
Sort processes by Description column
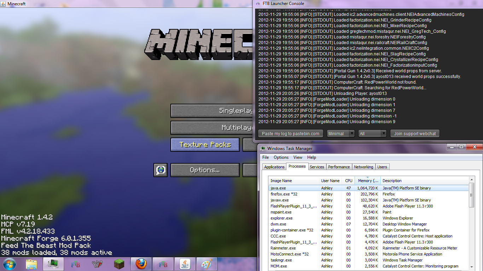tap(424, 181)
